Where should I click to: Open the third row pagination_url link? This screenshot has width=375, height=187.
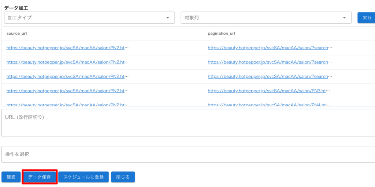click(x=270, y=76)
